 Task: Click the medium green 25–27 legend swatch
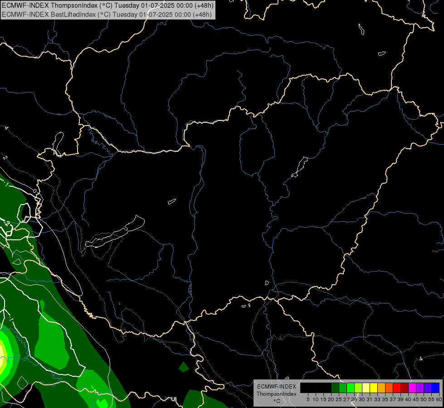tap(343, 388)
